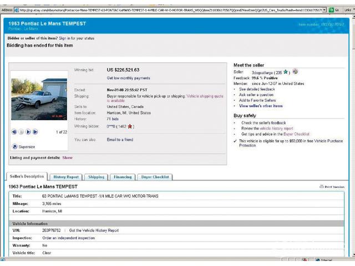The width and height of the screenshot is (355, 266).
Task: Click 'Get low monthly payments' link
Action: point(128,78)
